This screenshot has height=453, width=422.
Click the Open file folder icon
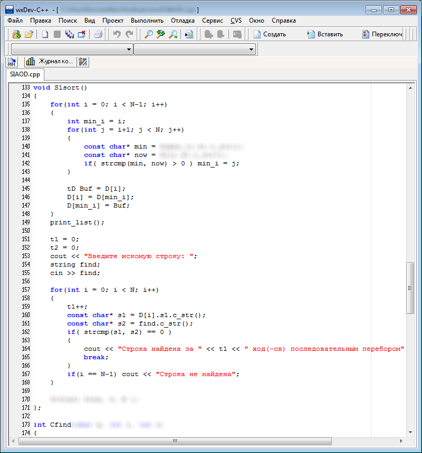coord(29,34)
